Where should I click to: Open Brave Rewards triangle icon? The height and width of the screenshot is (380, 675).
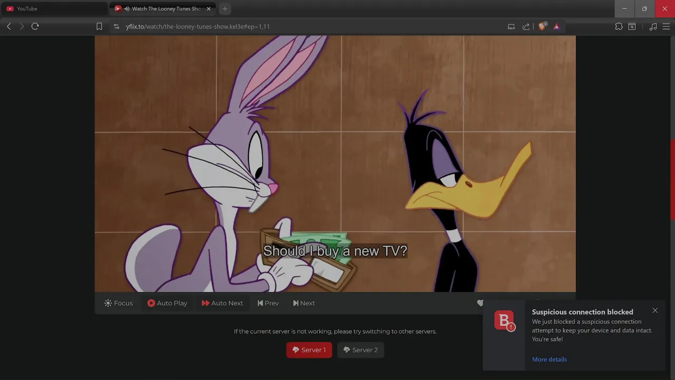click(557, 26)
